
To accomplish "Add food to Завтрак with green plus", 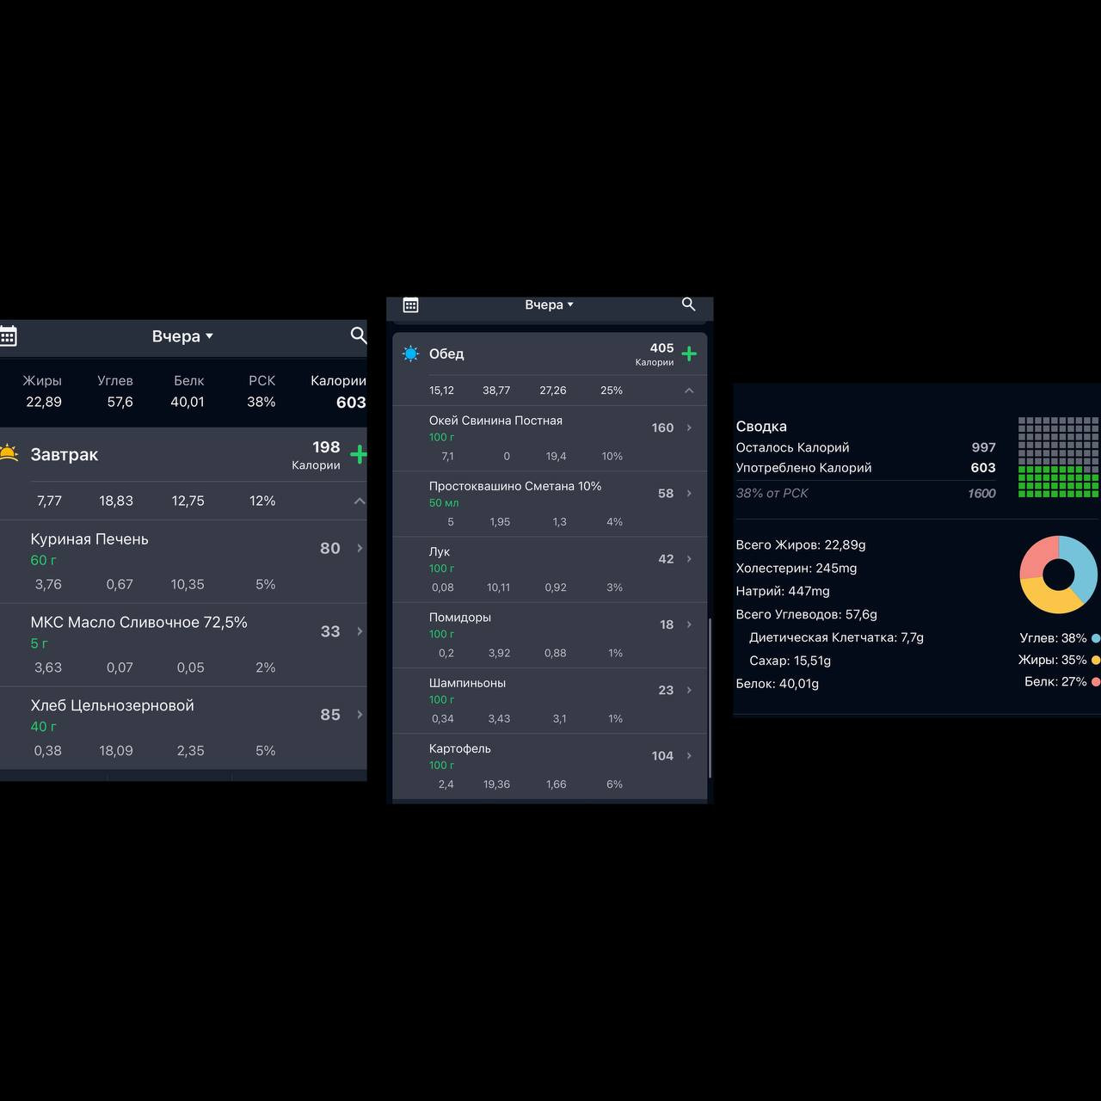I will 359,455.
